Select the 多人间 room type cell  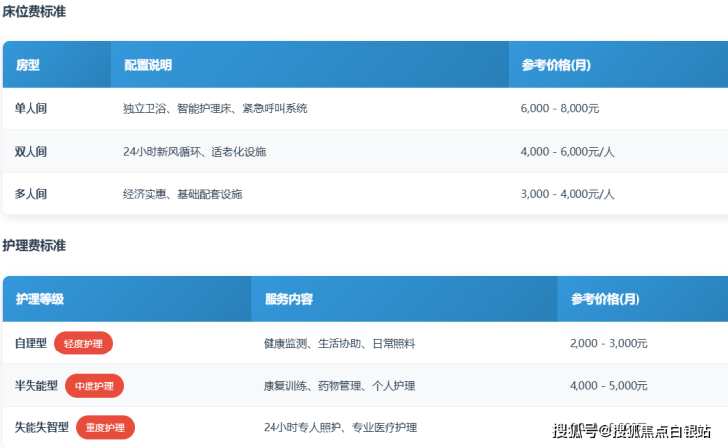coord(31,194)
